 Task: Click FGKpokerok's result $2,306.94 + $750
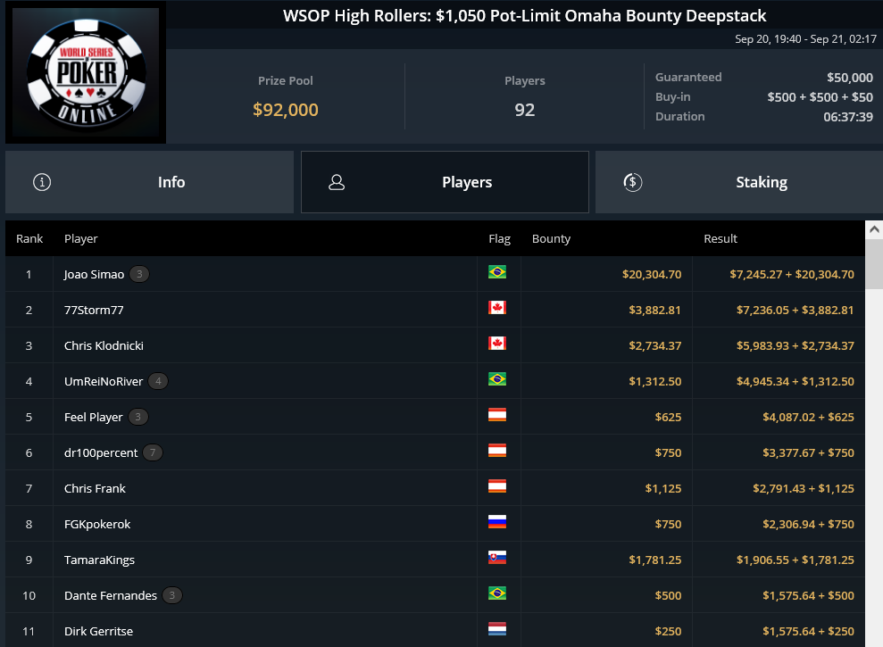(808, 524)
